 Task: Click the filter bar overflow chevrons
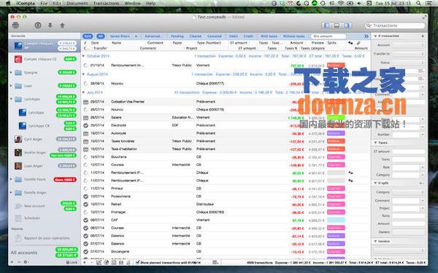[x=366, y=36]
